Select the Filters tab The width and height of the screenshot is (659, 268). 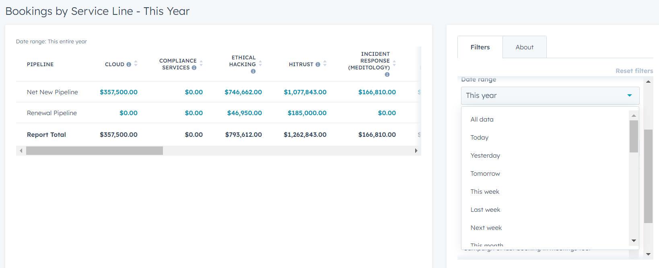click(x=480, y=47)
